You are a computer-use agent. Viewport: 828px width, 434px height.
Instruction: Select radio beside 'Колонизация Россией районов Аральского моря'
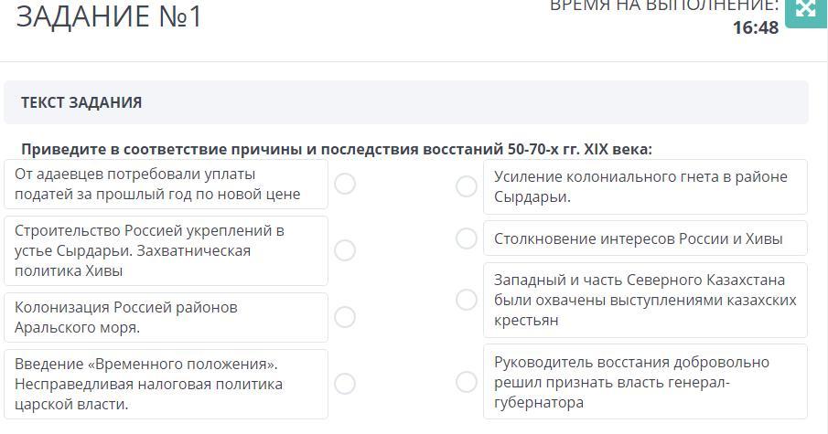tap(345, 317)
